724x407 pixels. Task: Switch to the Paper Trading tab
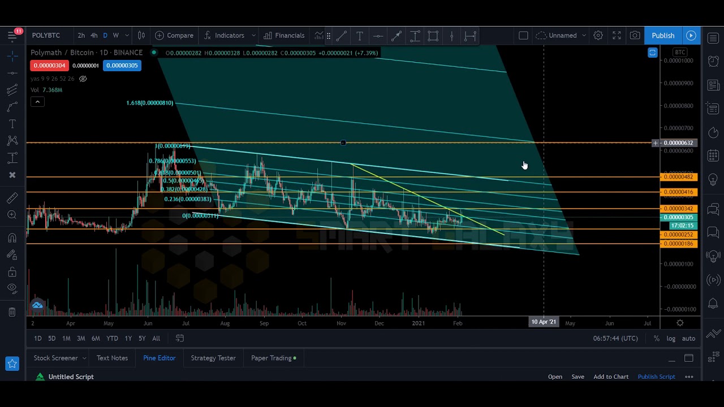point(274,358)
